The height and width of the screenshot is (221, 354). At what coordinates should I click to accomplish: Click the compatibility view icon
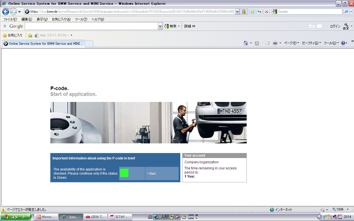(252, 12)
